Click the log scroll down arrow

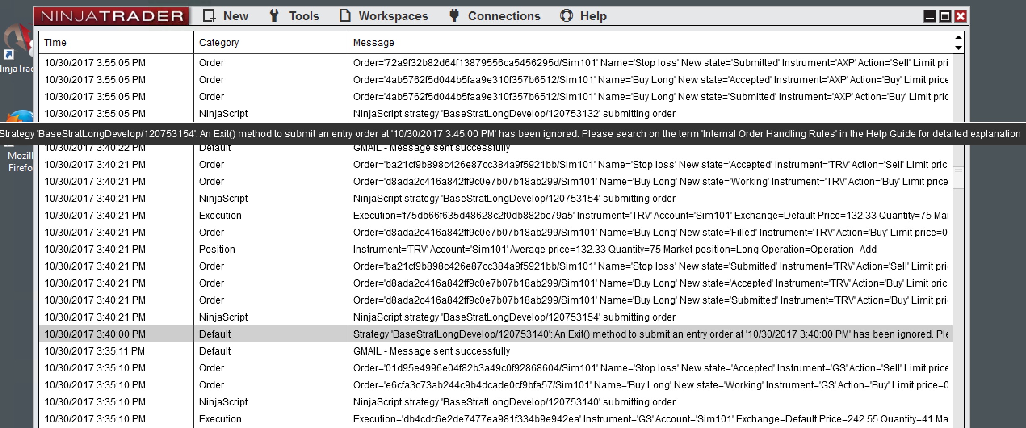pyautogui.click(x=958, y=48)
